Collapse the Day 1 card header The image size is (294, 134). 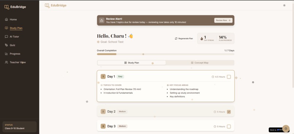166,76
